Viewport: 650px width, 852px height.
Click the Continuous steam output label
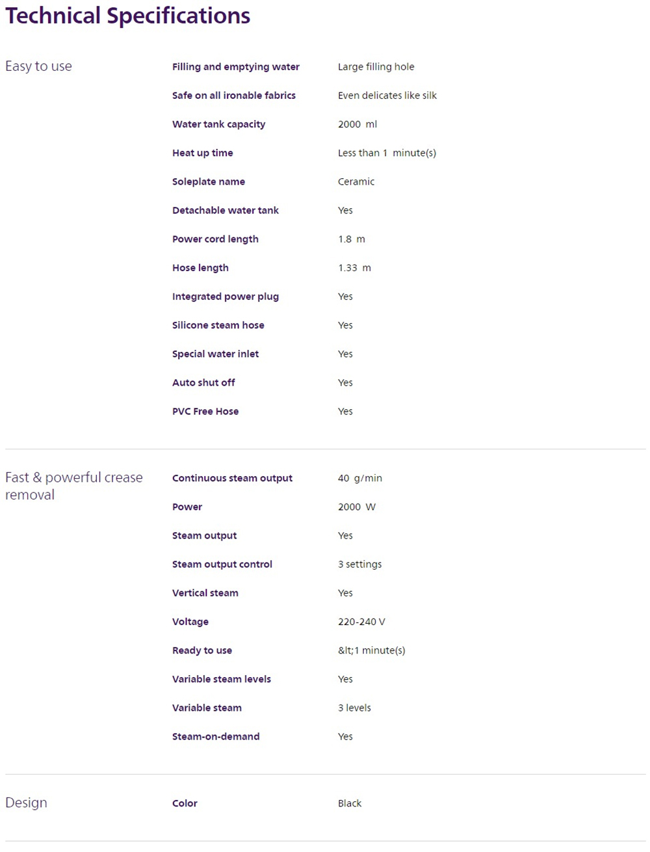[x=232, y=478]
